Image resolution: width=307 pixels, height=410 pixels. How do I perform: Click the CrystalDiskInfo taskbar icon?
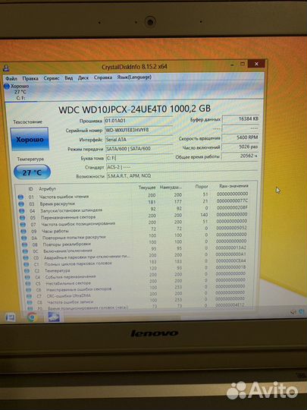[x=54, y=317]
